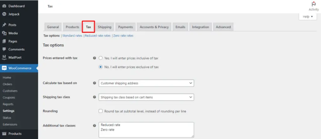
Task: Select the Tax tab
Action: (x=88, y=27)
